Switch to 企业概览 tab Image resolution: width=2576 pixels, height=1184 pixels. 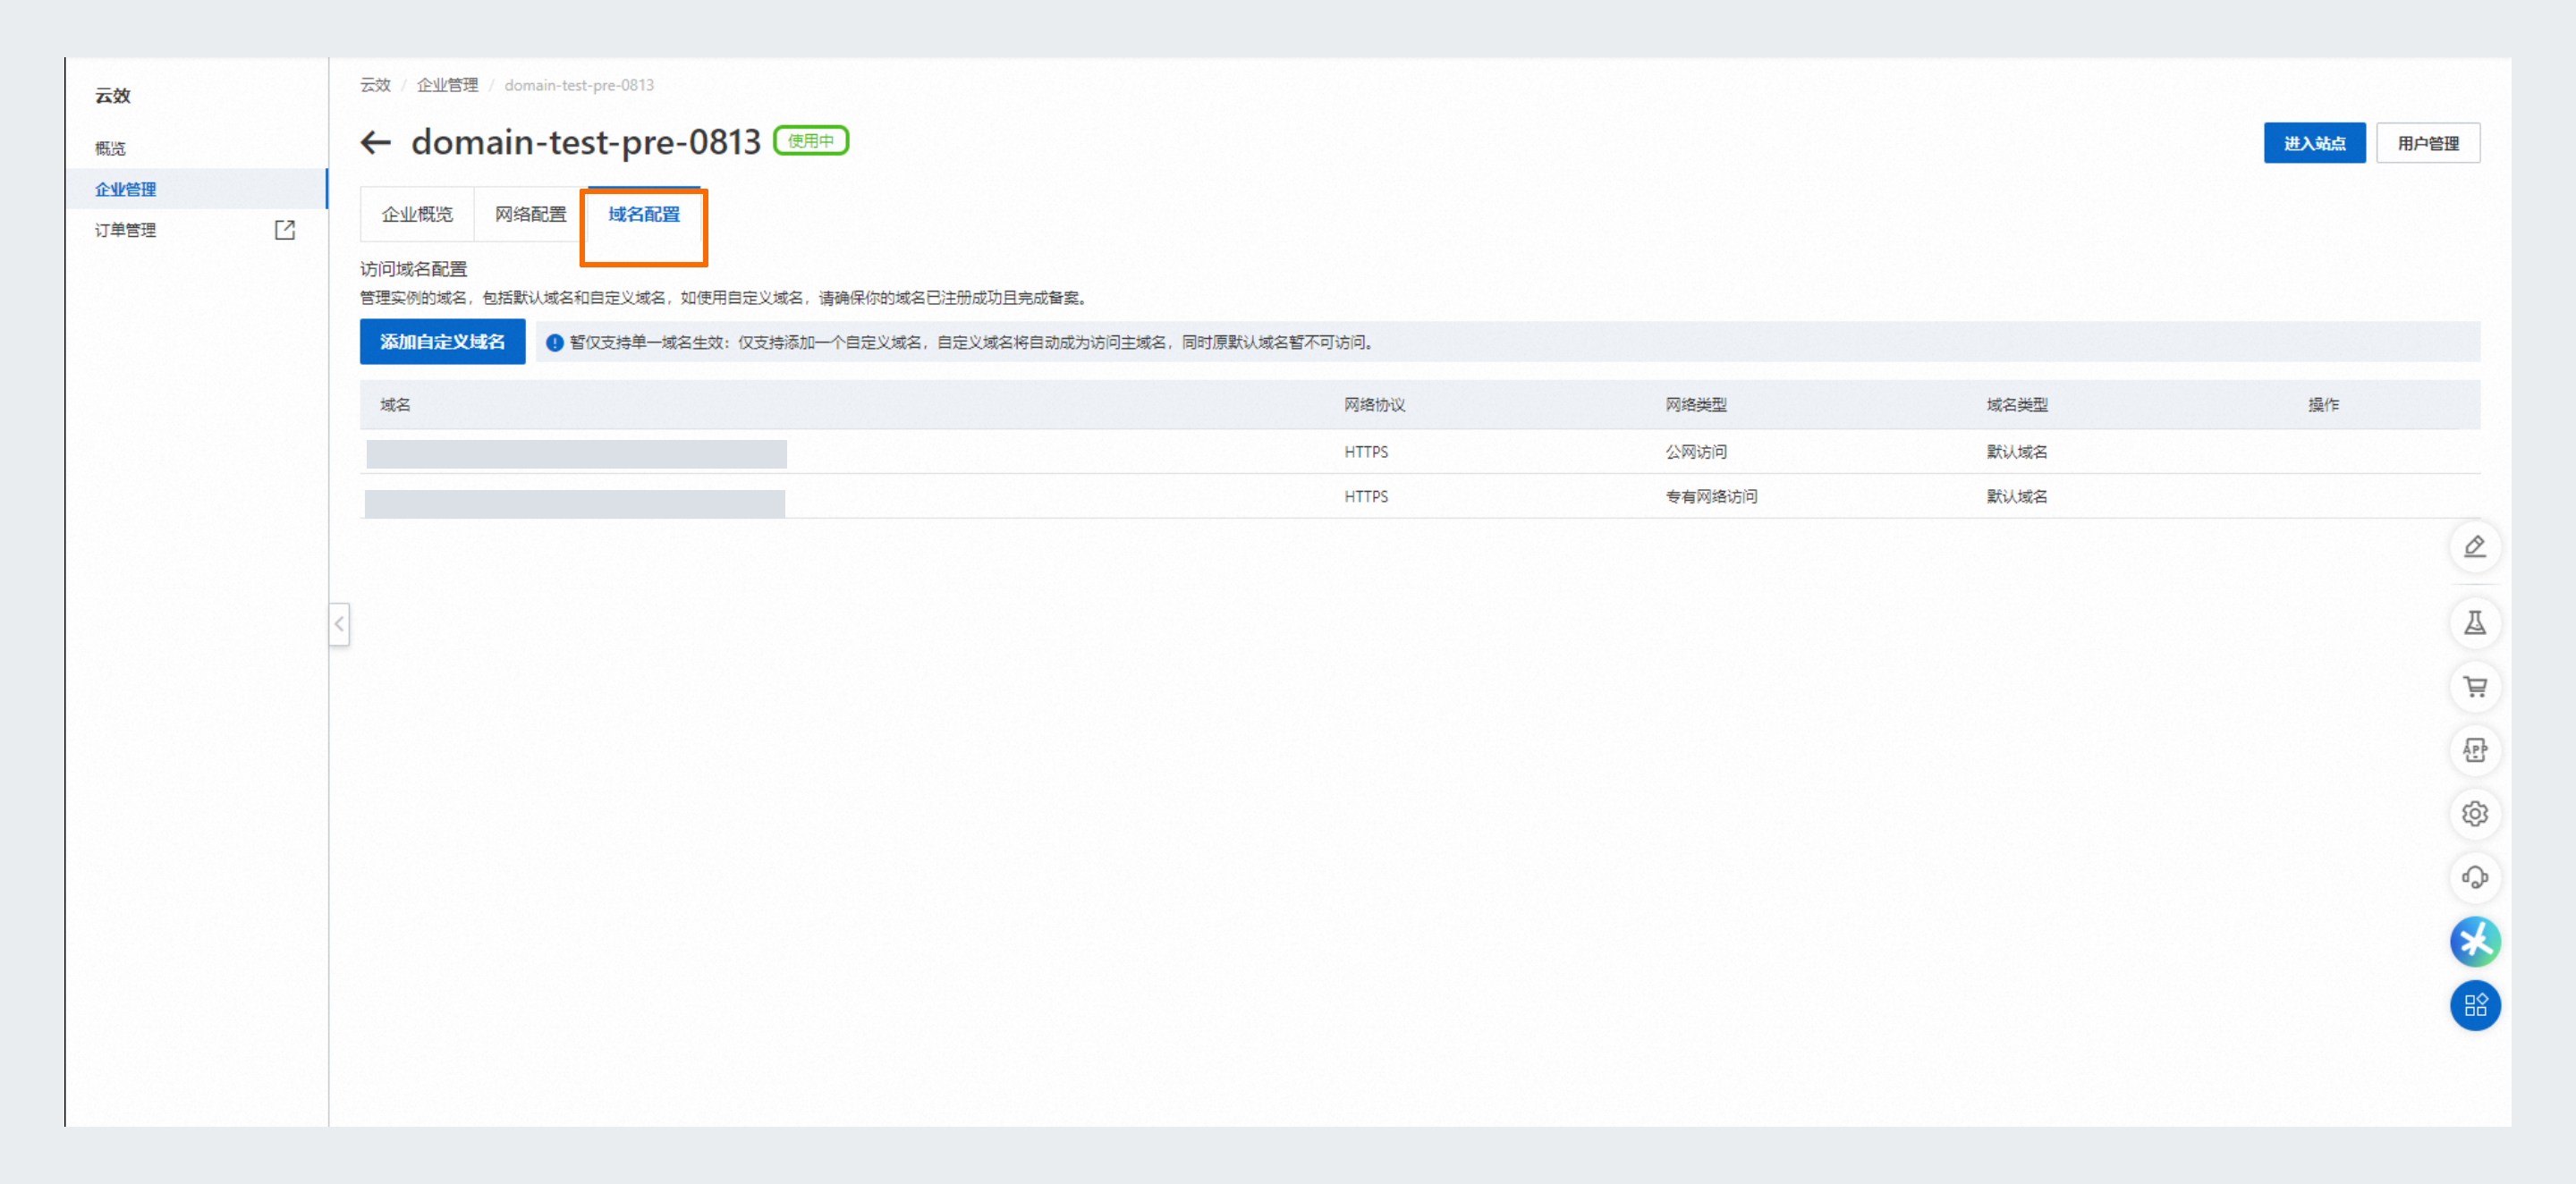417,215
